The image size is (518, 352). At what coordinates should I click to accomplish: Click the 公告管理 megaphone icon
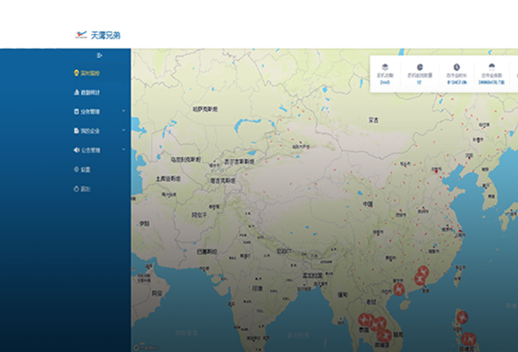click(x=76, y=150)
